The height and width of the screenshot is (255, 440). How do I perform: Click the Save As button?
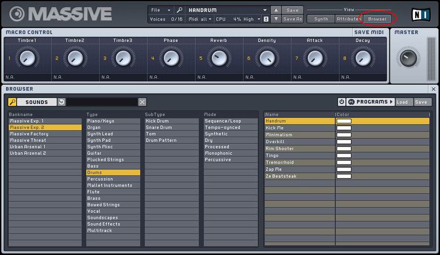(x=293, y=19)
